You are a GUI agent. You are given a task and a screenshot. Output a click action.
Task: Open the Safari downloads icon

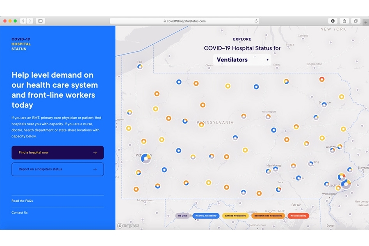point(333,21)
